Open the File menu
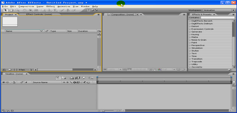 [5, 6]
